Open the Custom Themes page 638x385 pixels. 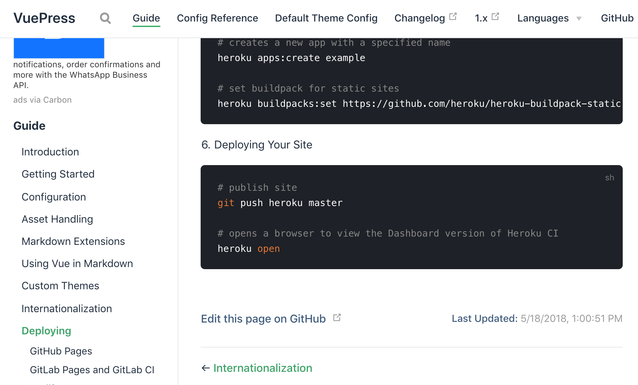pos(60,286)
